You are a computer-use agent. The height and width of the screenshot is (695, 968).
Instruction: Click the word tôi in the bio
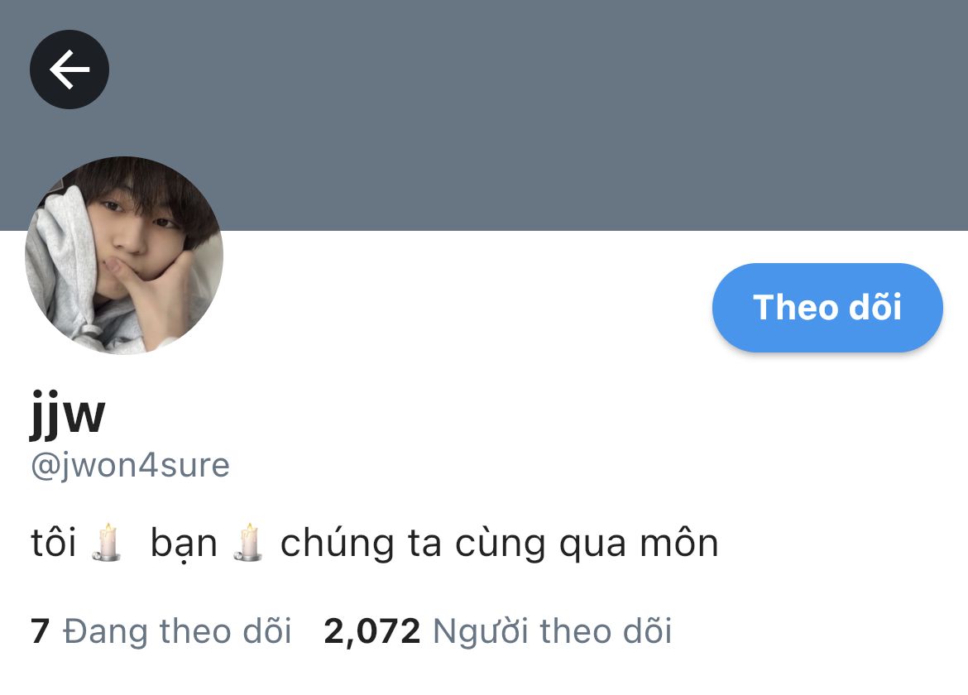coord(54,543)
